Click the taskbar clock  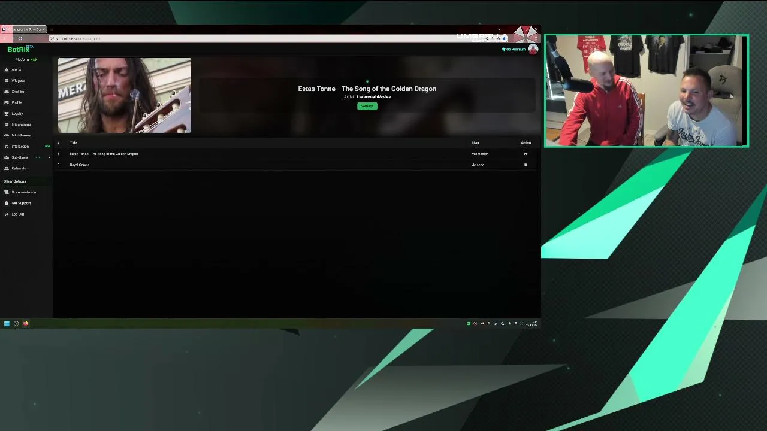click(x=532, y=324)
